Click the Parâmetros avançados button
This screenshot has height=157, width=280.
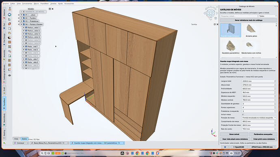coord(263,134)
